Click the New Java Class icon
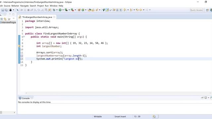The image size is (212, 119). coord(83,10)
